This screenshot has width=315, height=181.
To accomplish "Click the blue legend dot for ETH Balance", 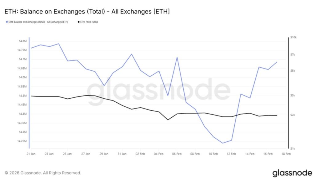I will (x=7, y=22).
